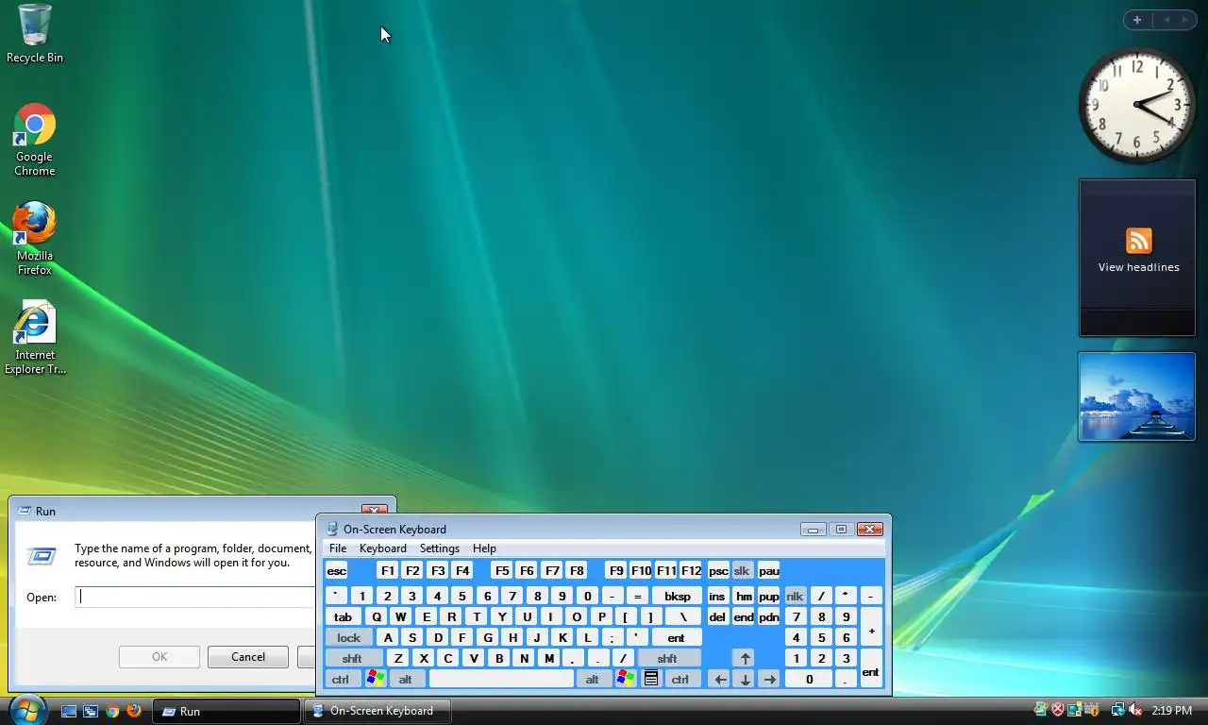Switch to On-Screen Keyboard taskbar button

pos(377,711)
